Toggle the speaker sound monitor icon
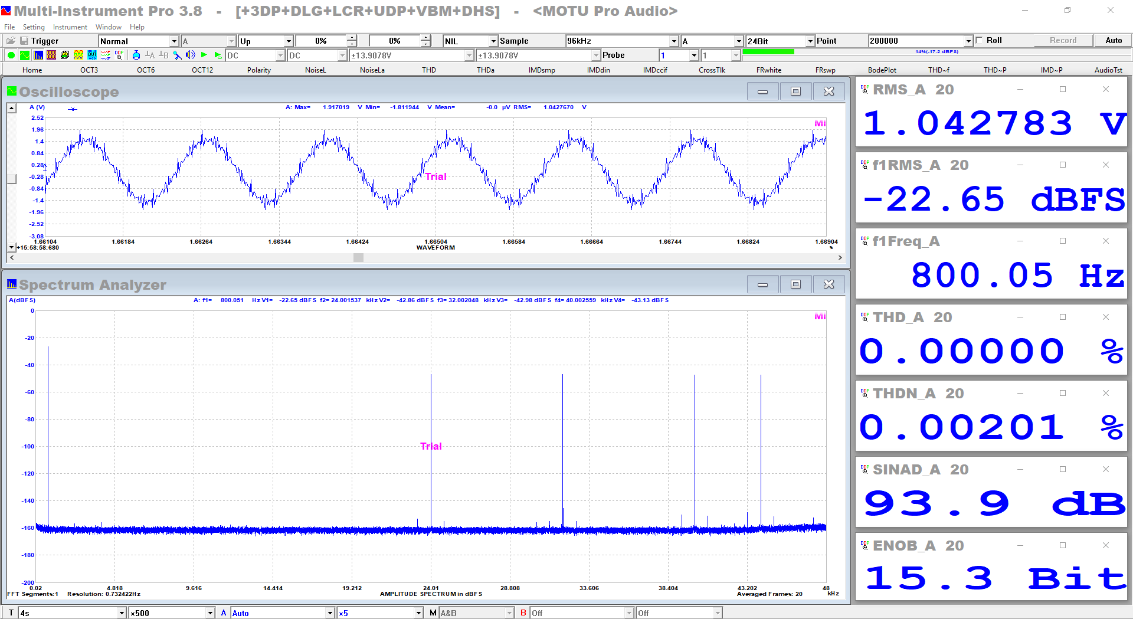The height and width of the screenshot is (619, 1133). tap(191, 55)
